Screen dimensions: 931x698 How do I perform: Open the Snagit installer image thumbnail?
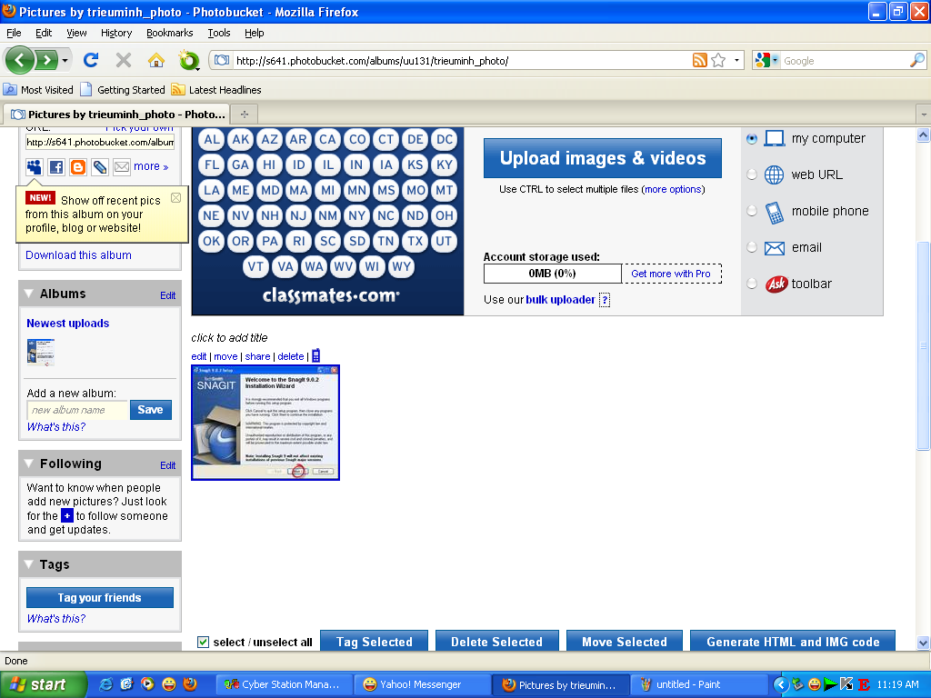click(265, 423)
